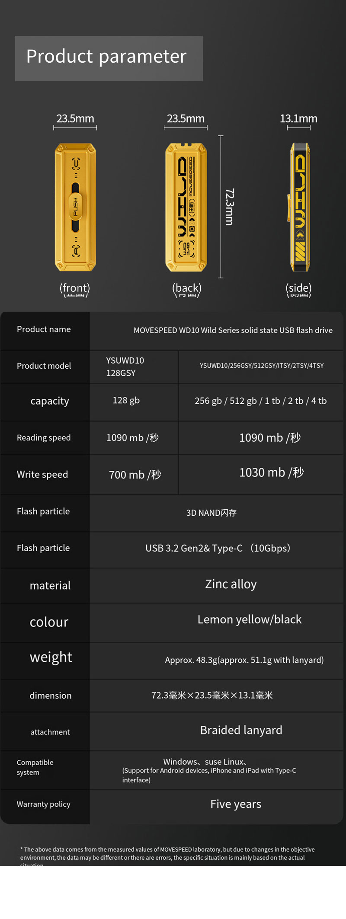The height and width of the screenshot is (919, 346).
Task: Select the 256 gb / 512 gb capacity cell
Action: (x=261, y=401)
